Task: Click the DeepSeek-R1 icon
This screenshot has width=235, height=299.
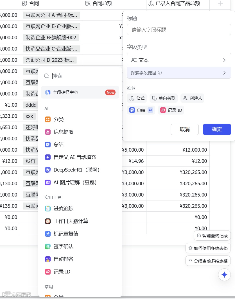Action: tap(48, 170)
